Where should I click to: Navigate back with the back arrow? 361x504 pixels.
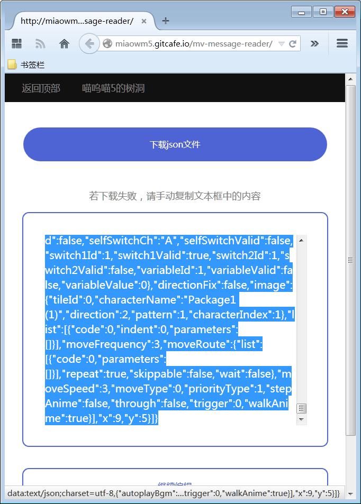[x=89, y=44]
